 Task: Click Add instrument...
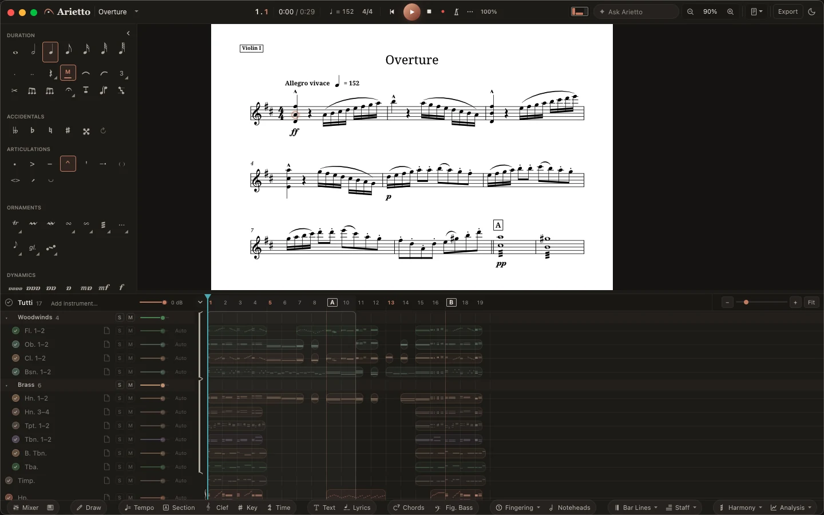point(74,303)
